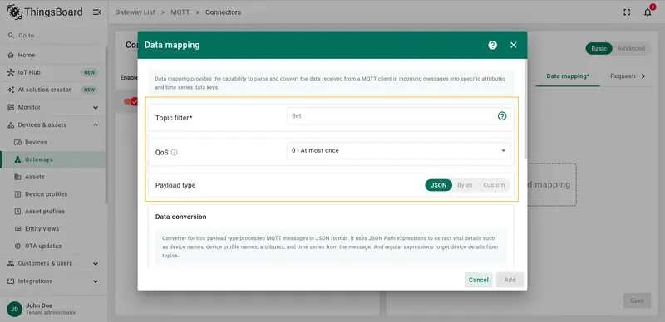The height and width of the screenshot is (322, 665).
Task: Open notifications bell
Action: click(x=648, y=12)
